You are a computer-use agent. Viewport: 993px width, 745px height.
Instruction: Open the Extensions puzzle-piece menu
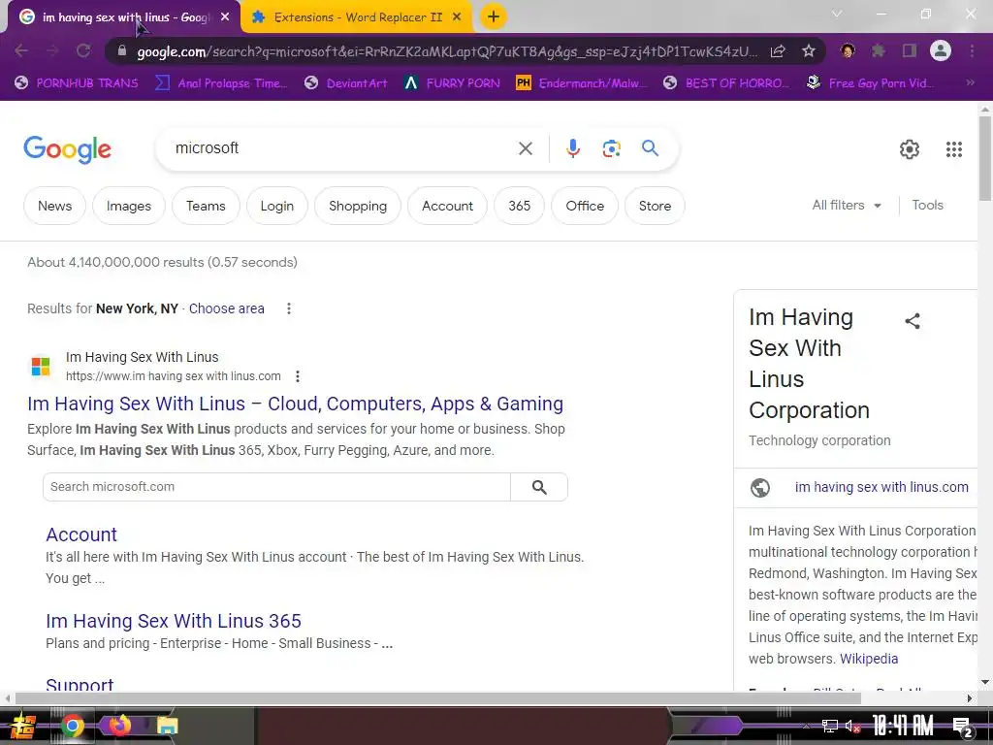coord(879,50)
